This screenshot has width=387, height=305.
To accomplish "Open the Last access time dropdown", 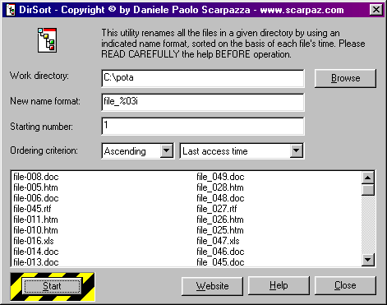I will [x=296, y=150].
